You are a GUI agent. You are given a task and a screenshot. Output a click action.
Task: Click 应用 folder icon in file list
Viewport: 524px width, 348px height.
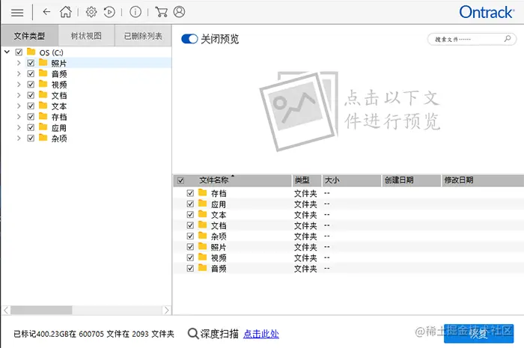(x=203, y=204)
